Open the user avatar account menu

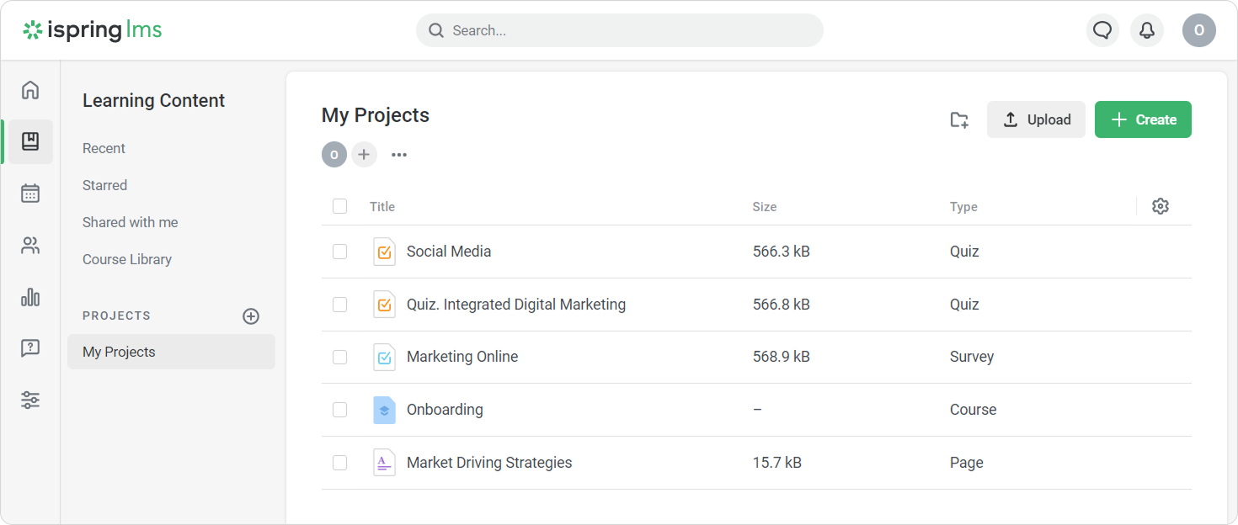[1198, 30]
